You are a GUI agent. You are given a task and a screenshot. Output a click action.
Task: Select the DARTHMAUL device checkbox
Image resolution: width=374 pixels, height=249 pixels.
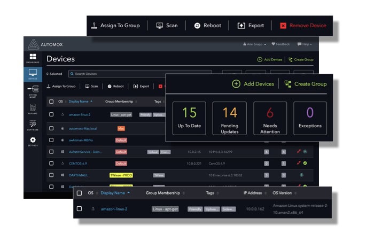point(51,175)
